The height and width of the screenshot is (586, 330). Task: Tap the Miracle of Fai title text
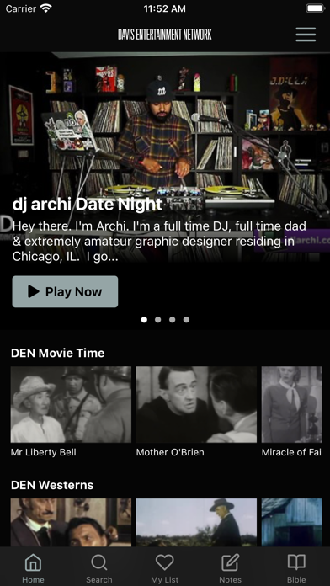(291, 452)
